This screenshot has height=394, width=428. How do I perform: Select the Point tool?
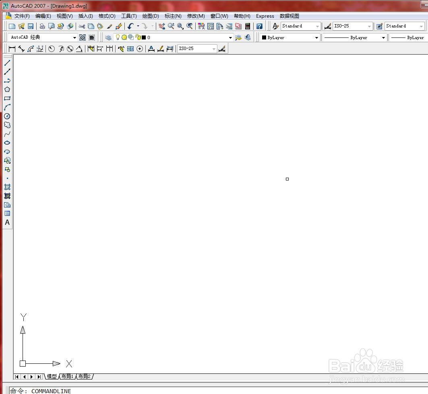(x=7, y=178)
